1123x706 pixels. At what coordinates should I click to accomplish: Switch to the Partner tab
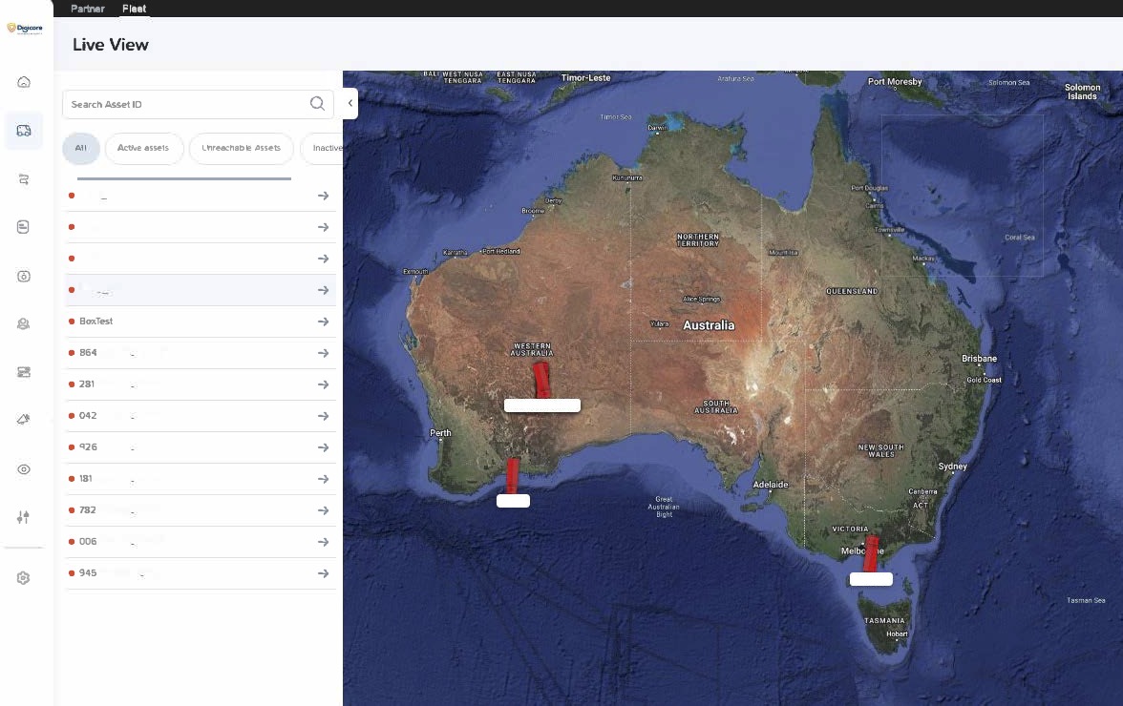tap(88, 9)
